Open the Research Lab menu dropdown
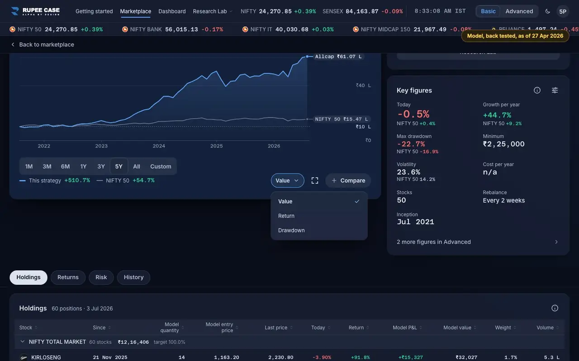 click(213, 11)
